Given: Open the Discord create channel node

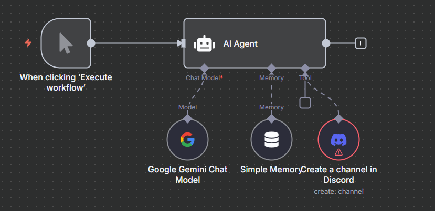Looking at the screenshot, I should pos(339,140).
